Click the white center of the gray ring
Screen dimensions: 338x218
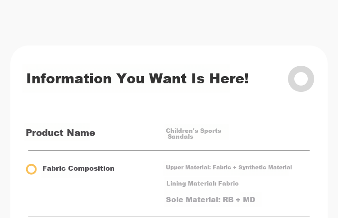(x=301, y=79)
